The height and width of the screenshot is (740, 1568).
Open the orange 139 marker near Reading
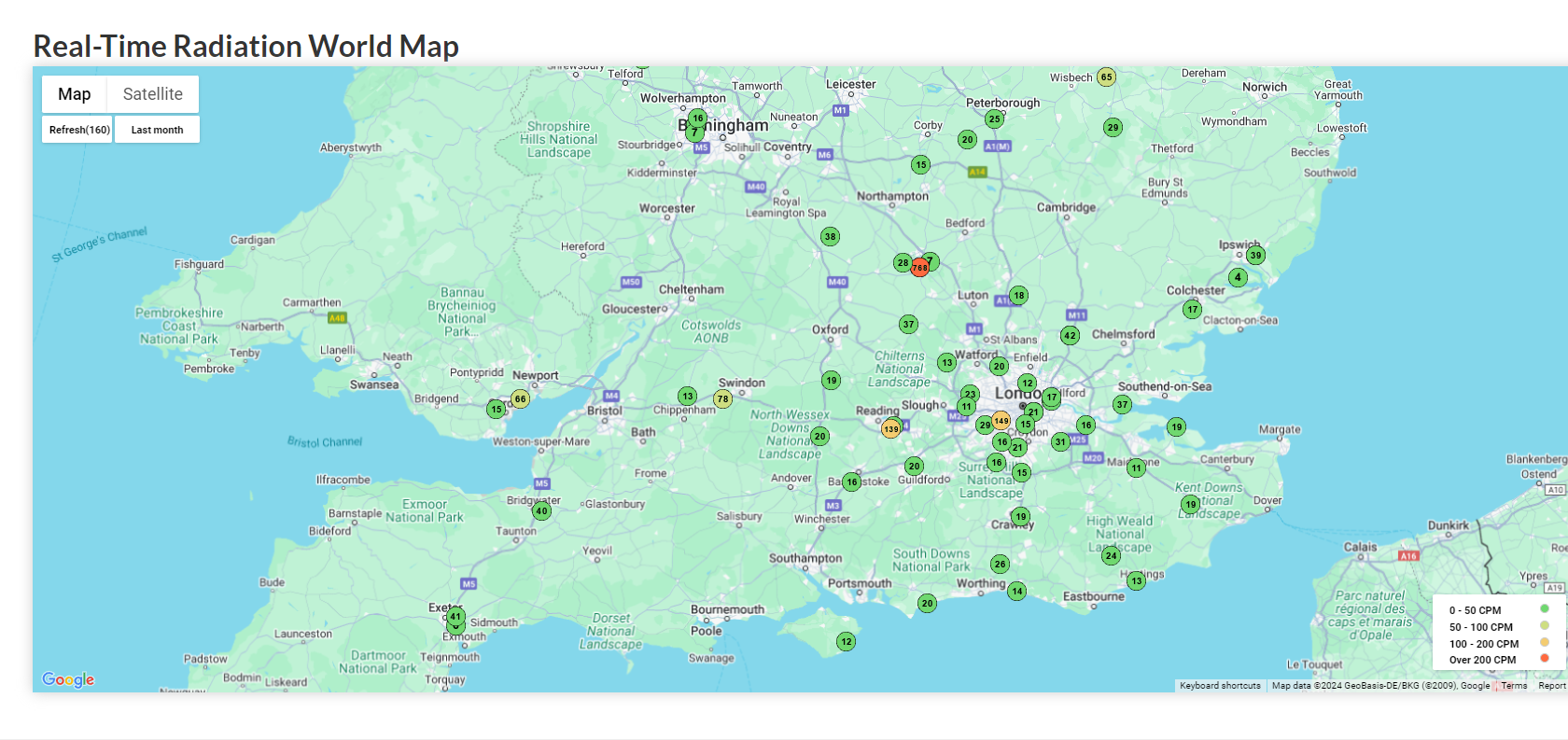(891, 429)
